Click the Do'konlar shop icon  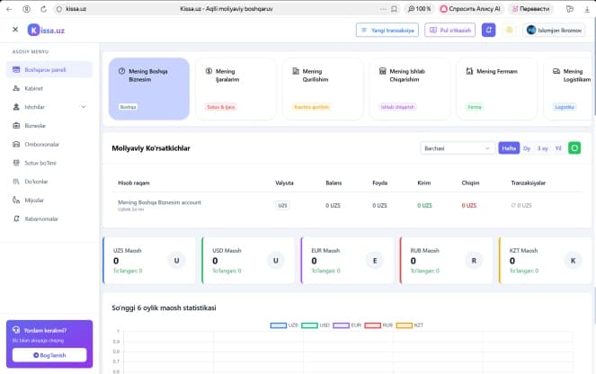click(x=16, y=182)
